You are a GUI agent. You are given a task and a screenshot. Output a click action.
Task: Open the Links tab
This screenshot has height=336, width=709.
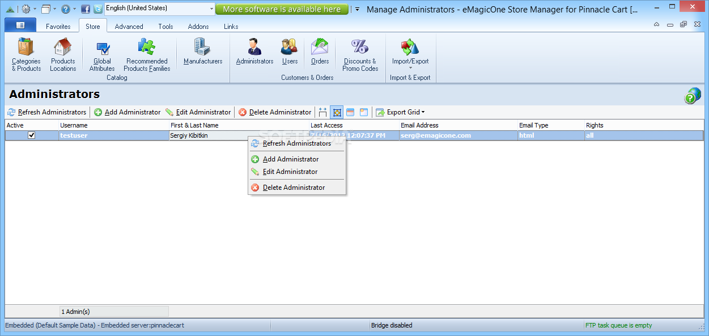231,27
